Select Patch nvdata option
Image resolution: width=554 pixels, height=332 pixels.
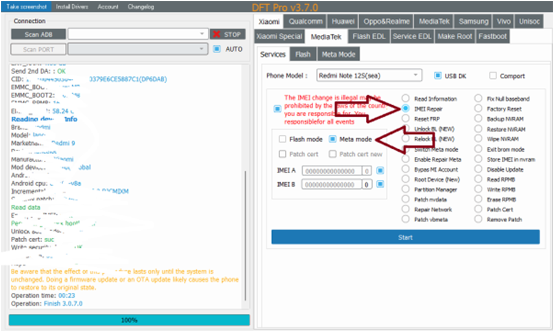pyautogui.click(x=406, y=199)
